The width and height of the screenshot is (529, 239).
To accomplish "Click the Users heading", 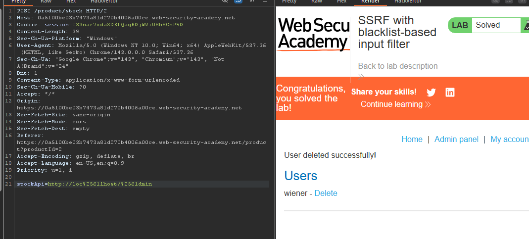I will coord(300,176).
